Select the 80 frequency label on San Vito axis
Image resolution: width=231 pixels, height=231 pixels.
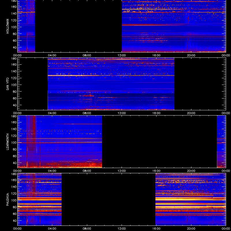pyautogui.click(x=15, y=92)
